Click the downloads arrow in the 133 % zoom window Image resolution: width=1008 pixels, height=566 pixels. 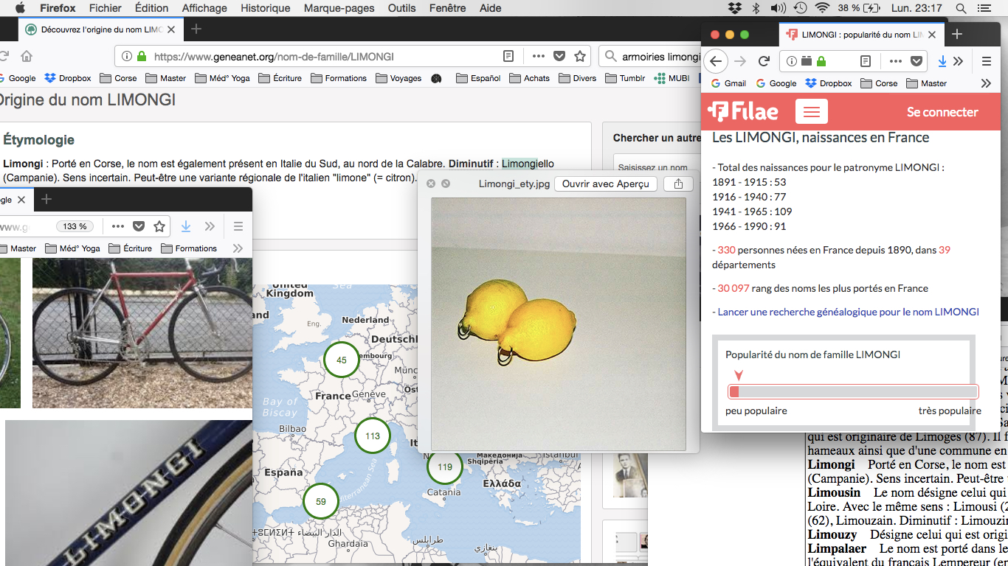point(186,226)
